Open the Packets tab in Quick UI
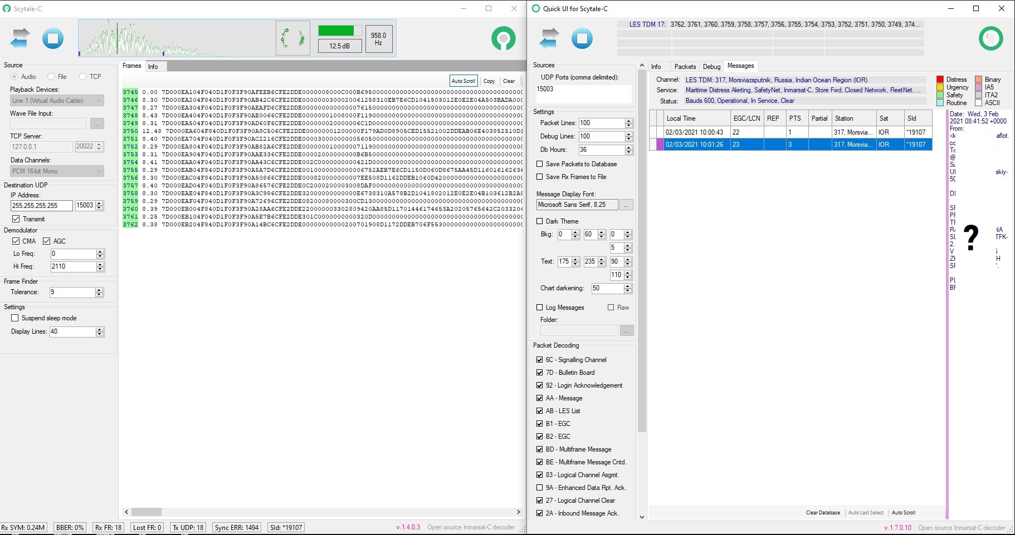The image size is (1015, 535). [x=685, y=66]
